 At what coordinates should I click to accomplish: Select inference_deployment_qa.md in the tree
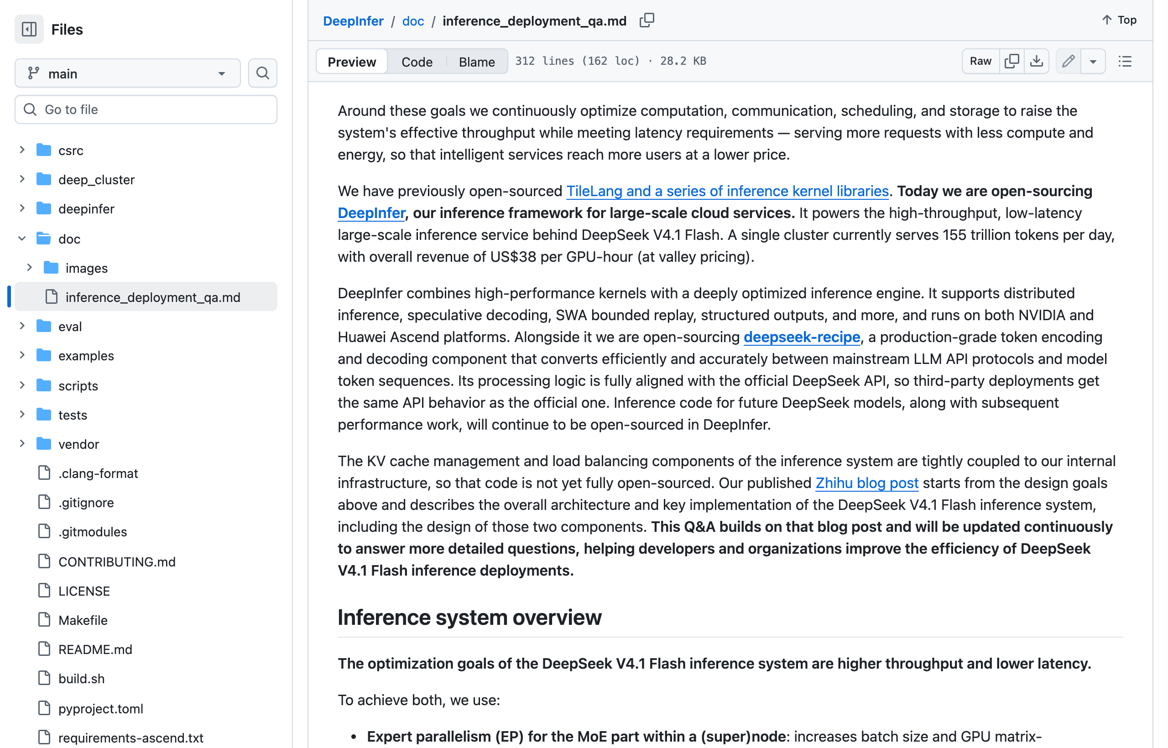pyautogui.click(x=146, y=297)
